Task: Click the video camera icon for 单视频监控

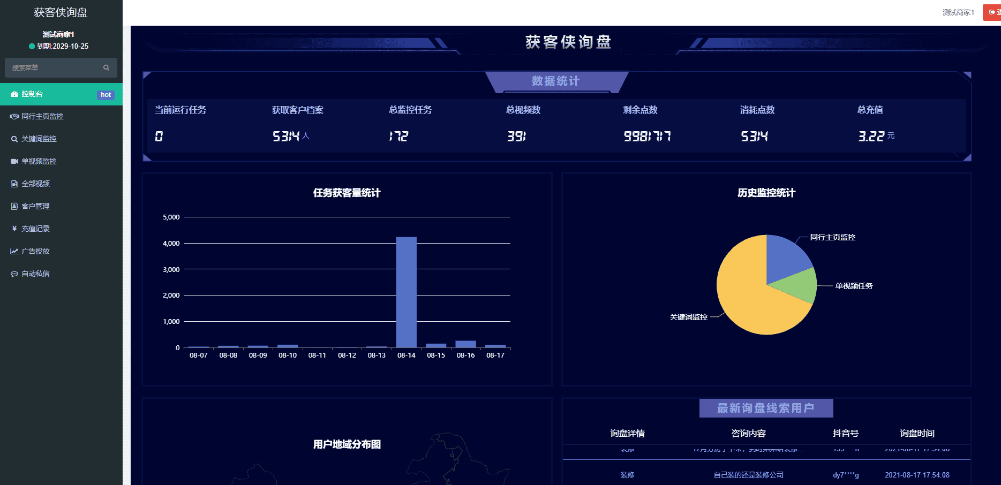Action: (x=14, y=161)
